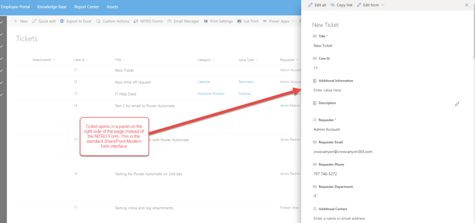The width and height of the screenshot is (475, 223).
Task: Expand the Edit form dropdown
Action: pyautogui.click(x=383, y=5)
